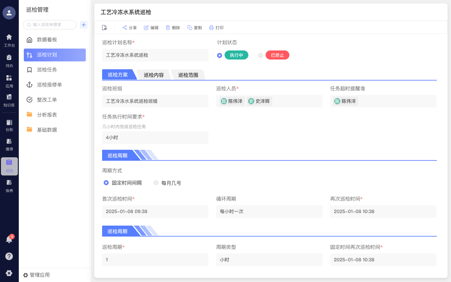The image size is (451, 282).
Task: Open the 周期类型 selection field
Action: (269, 260)
